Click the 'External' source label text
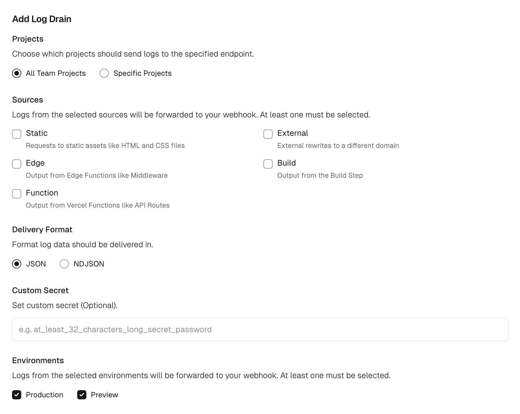The height and width of the screenshot is (414, 520). [292, 133]
